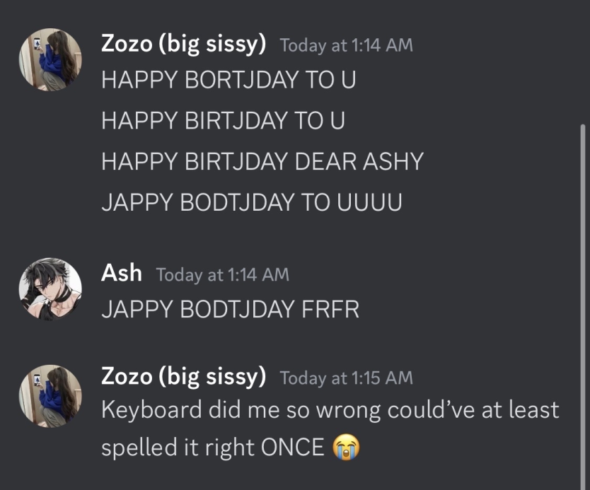
Task: Click the text spelled it right ONCE
Action: (x=212, y=448)
